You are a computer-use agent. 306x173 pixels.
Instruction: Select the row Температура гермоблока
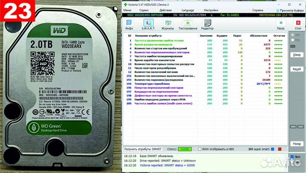pyautogui.click(x=205, y=84)
